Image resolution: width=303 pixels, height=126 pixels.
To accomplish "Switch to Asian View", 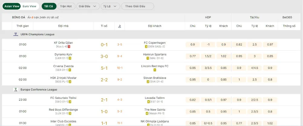I will pos(12,6).
